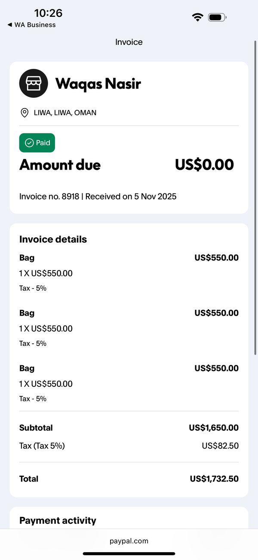Tap the Waqas Nasir merchant name
The height and width of the screenshot is (560, 258).
tap(98, 84)
